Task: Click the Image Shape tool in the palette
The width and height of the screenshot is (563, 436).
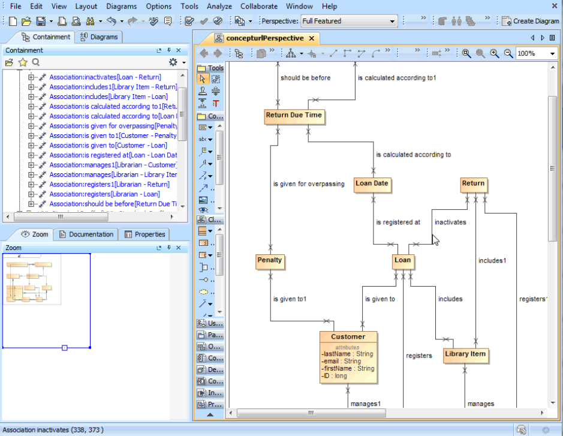Action: pos(203,200)
